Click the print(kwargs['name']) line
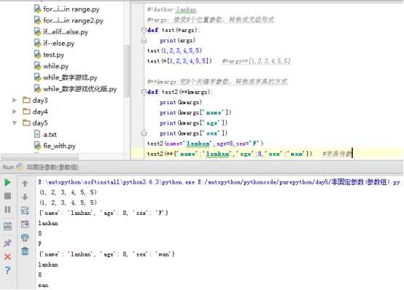The height and width of the screenshot is (290, 404). (x=195, y=112)
